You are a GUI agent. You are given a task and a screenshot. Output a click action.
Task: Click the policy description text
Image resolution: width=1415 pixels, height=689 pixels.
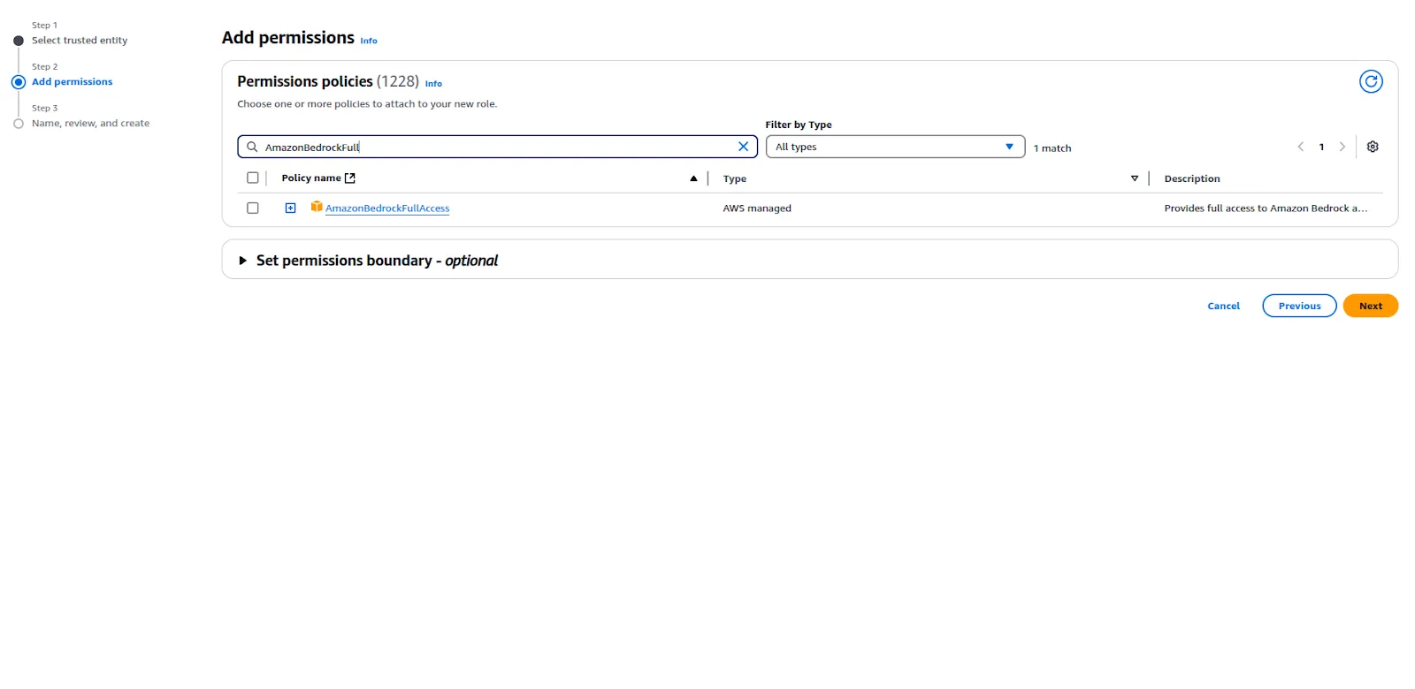(x=1266, y=208)
